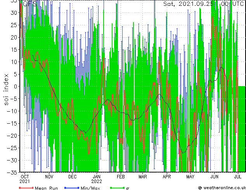
Task: Click the 20 y-axis value
Action: point(14,37)
